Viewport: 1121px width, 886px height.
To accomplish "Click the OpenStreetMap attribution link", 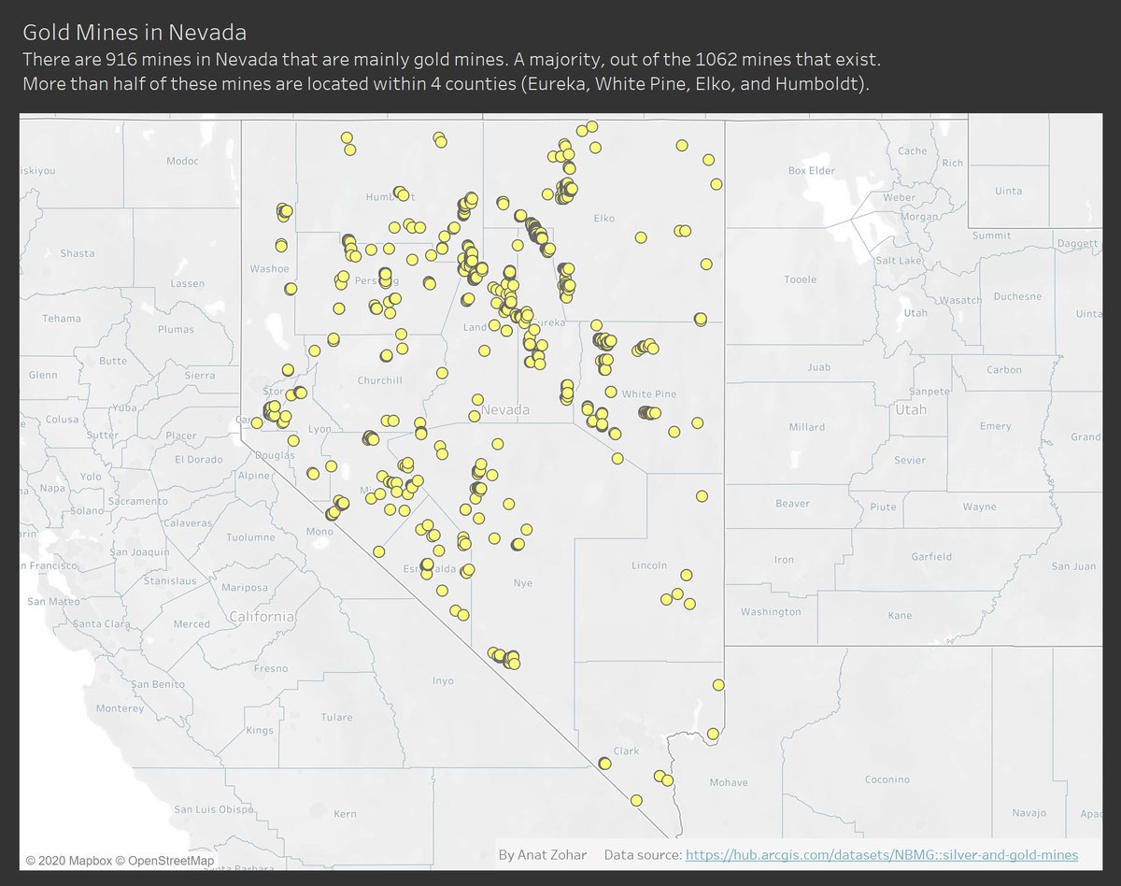I will click(x=170, y=861).
